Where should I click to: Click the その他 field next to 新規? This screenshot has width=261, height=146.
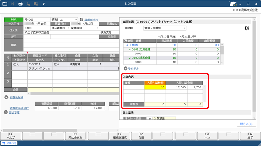(x=37, y=20)
